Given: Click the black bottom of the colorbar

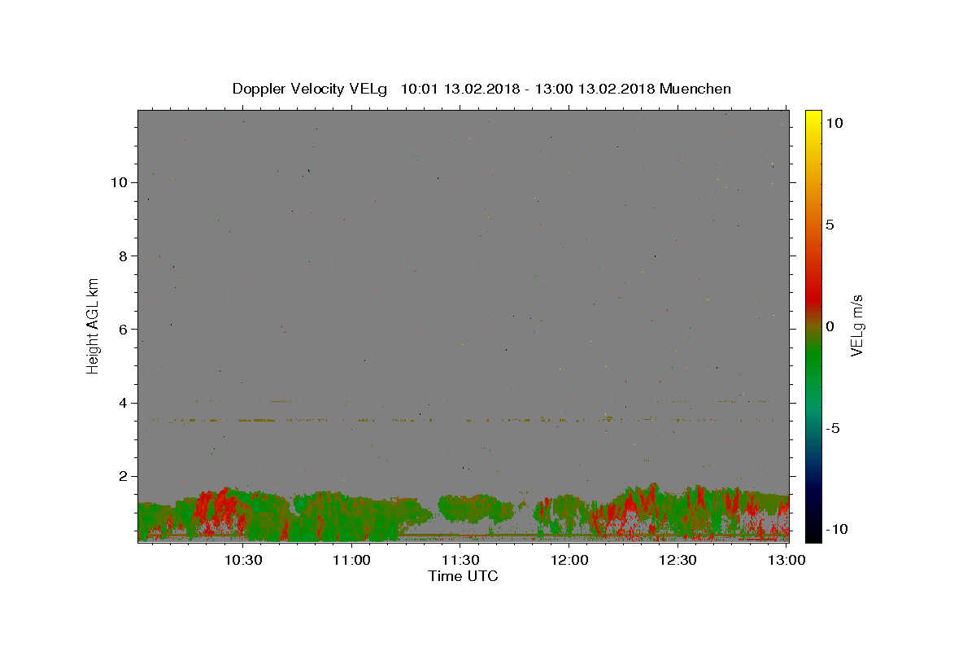Looking at the screenshot, I should coord(813,533).
